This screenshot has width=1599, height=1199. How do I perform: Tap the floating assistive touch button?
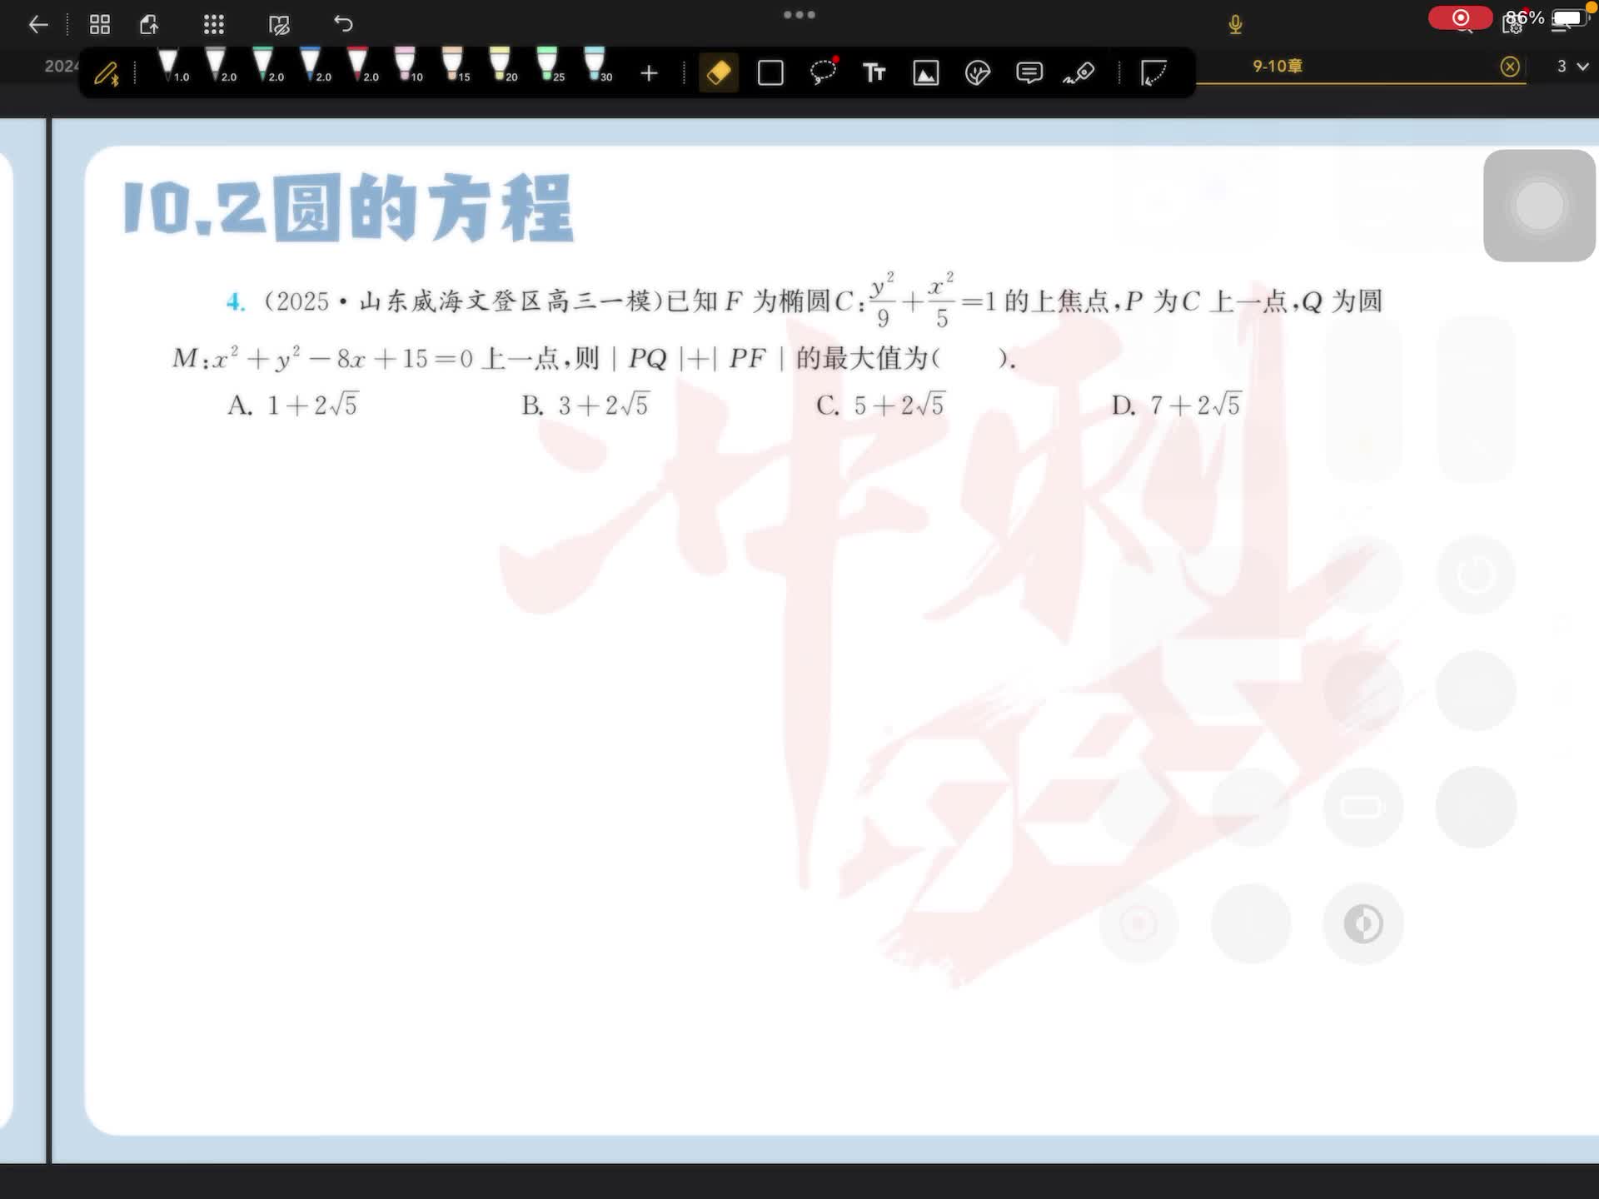click(1538, 206)
